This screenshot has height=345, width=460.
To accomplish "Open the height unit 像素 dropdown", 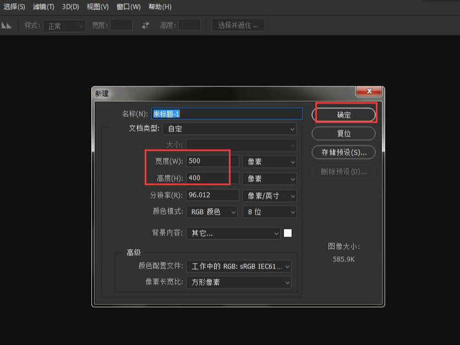I will click(x=269, y=178).
